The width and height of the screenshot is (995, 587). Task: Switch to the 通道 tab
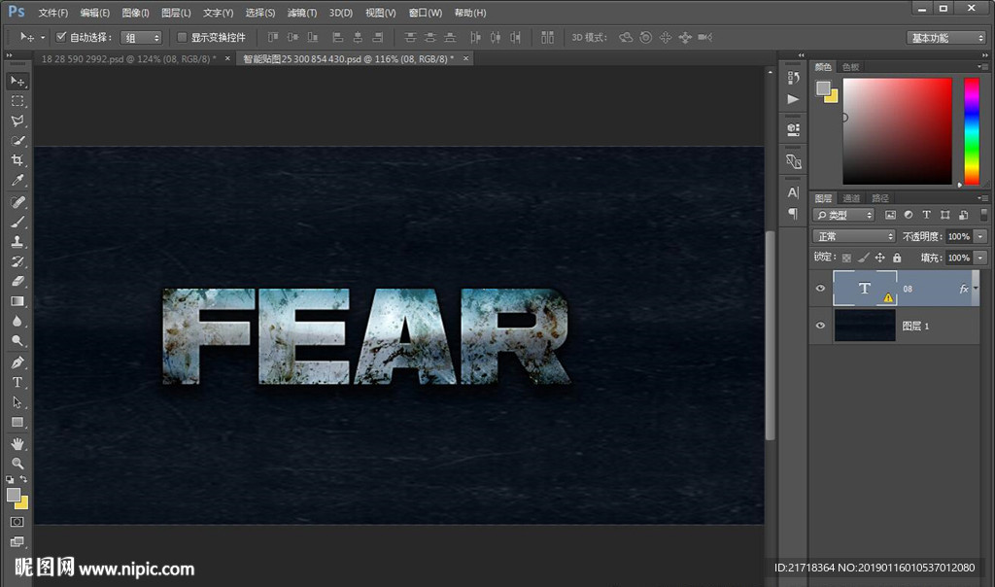click(851, 198)
